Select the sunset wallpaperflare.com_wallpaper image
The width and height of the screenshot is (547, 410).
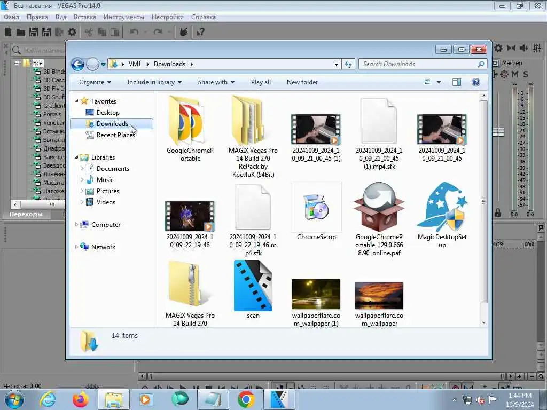[x=379, y=304]
